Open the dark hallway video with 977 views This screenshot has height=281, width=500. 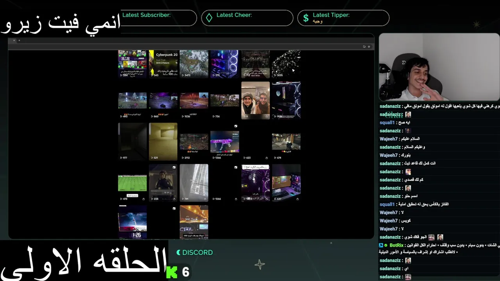tap(132, 142)
